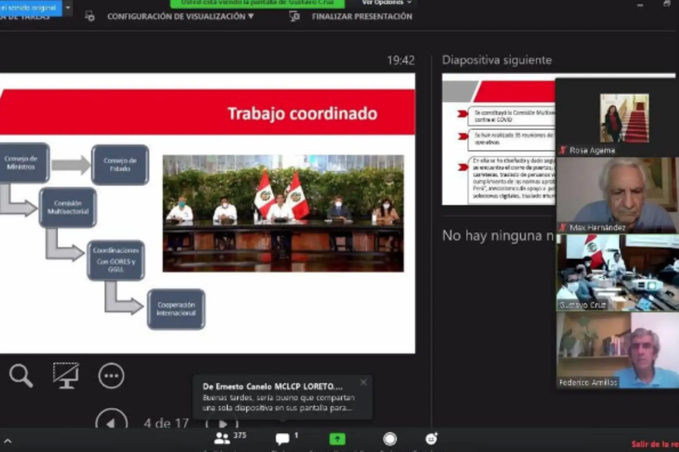Click the end presentation screen icon

[x=295, y=16]
